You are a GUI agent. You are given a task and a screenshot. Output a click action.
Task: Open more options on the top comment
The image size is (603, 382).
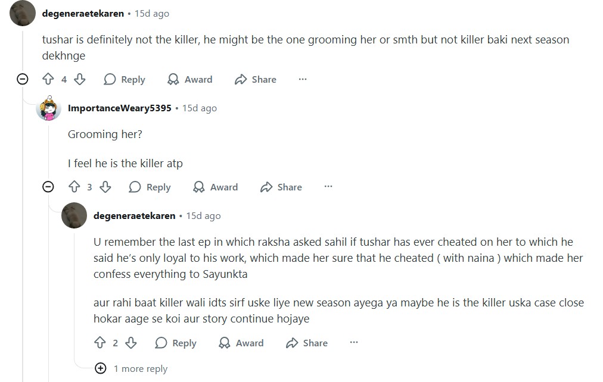coord(302,79)
